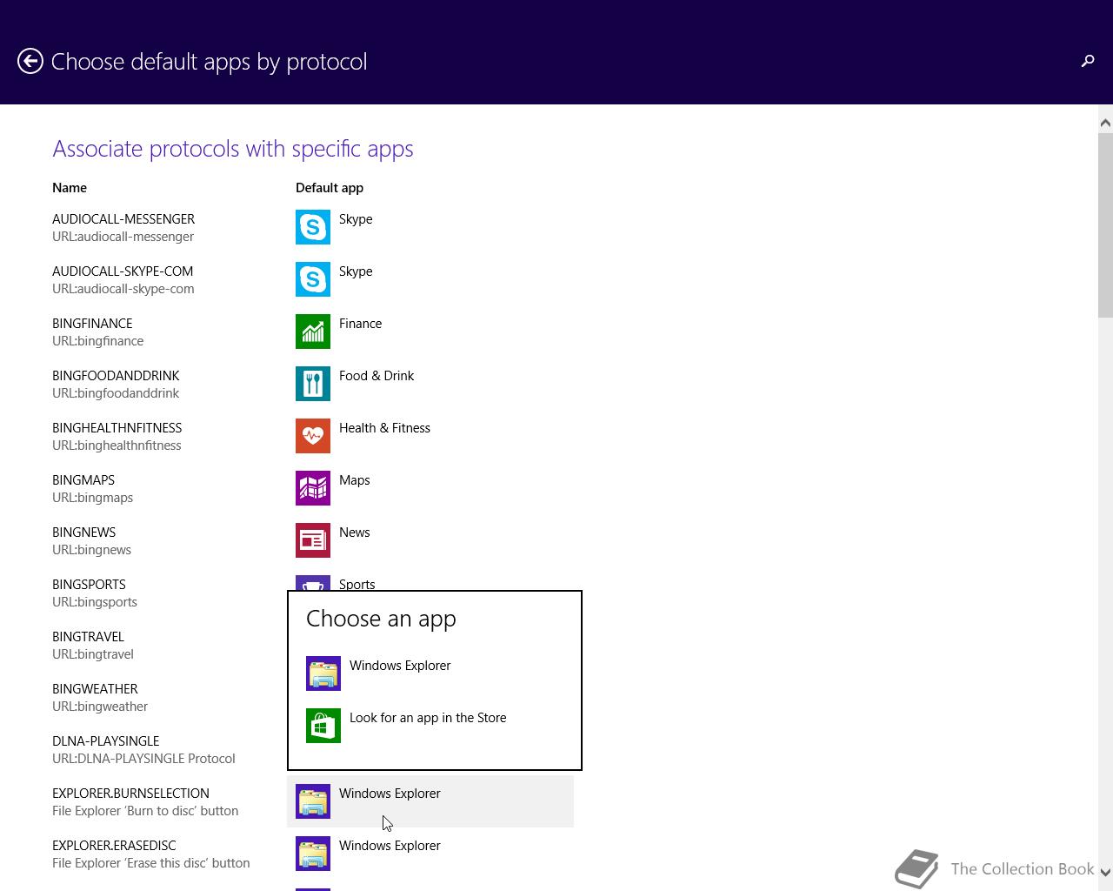Select Look for an app in the Store

point(435,726)
